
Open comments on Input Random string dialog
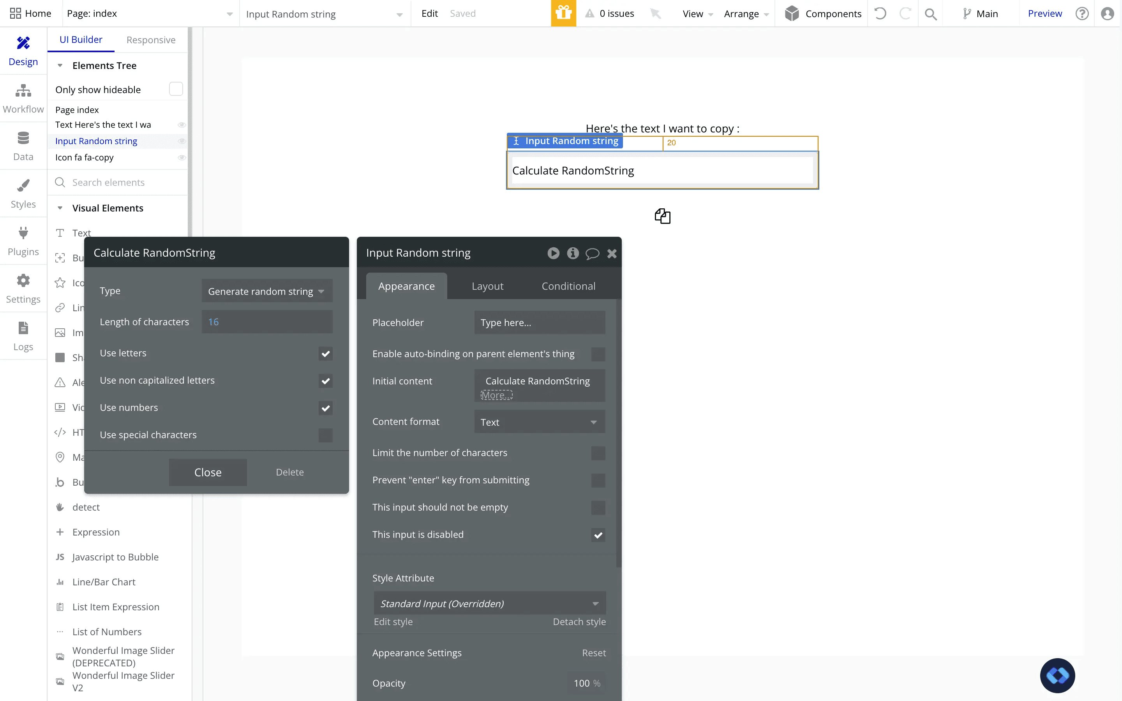[x=592, y=253]
